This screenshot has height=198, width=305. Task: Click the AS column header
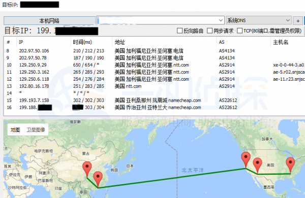click(x=222, y=42)
